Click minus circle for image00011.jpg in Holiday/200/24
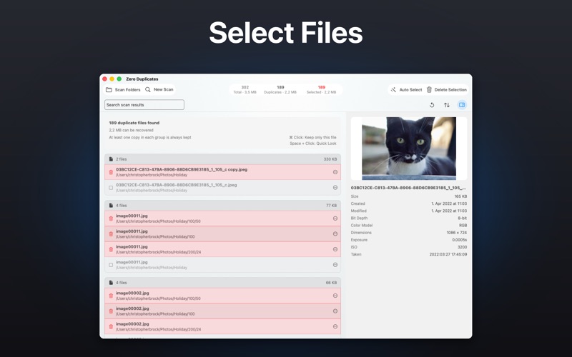The width and height of the screenshot is (572, 357). [335, 249]
